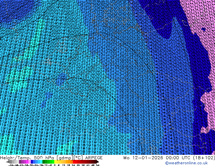Pick the bright red legend swatch at 24
Image resolution: width=215 pixels, height=166 pixels.
pyautogui.click(x=74, y=162)
